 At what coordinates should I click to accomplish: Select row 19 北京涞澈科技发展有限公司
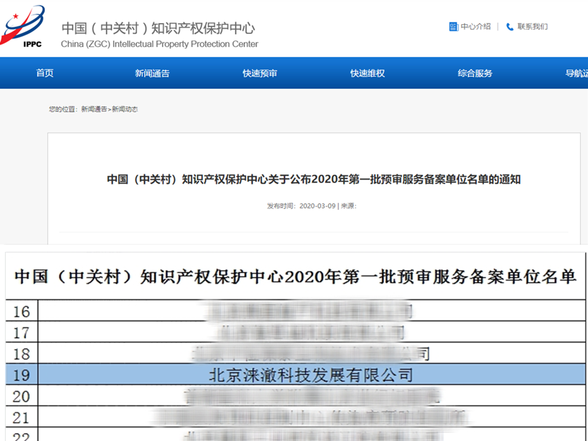296,374
